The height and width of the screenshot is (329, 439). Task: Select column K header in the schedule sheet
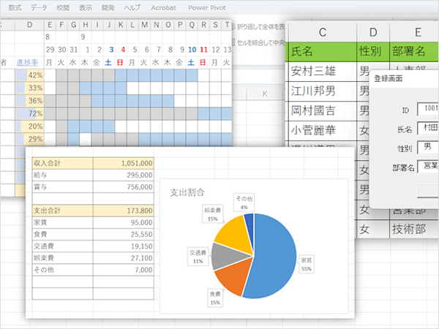point(121,25)
